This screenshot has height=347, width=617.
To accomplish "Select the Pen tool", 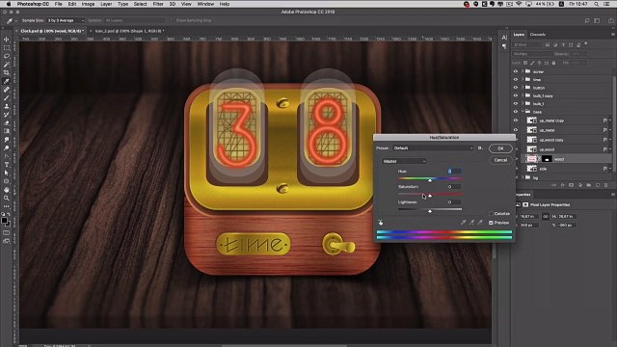I will pyautogui.click(x=7, y=156).
